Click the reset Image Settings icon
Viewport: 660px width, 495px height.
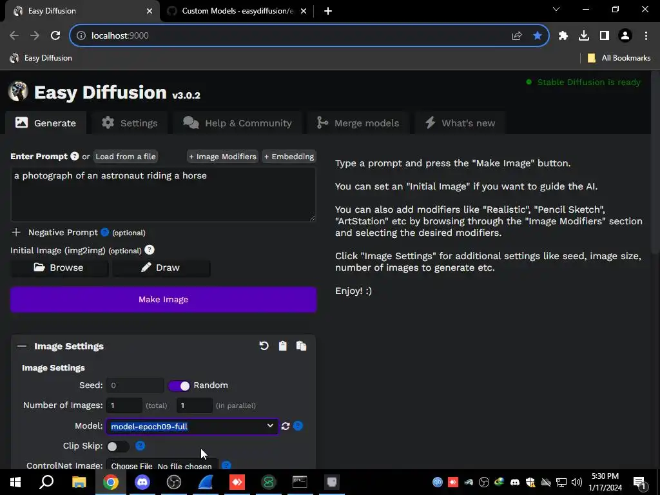(x=264, y=346)
